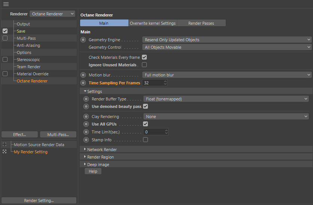Image resolution: width=313 pixels, height=205 pixels.
Task: Open the Render Passes tab
Action: (201, 23)
